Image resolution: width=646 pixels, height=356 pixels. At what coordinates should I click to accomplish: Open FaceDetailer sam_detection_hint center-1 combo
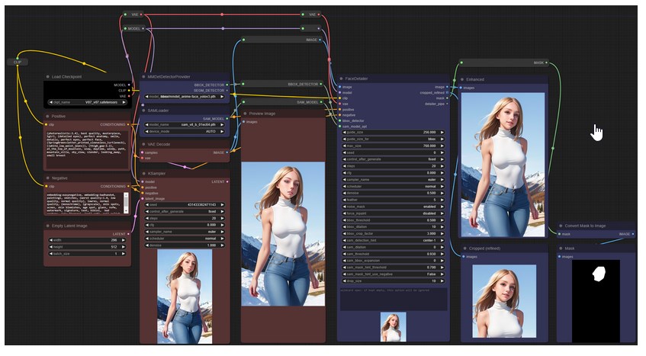(x=394, y=240)
